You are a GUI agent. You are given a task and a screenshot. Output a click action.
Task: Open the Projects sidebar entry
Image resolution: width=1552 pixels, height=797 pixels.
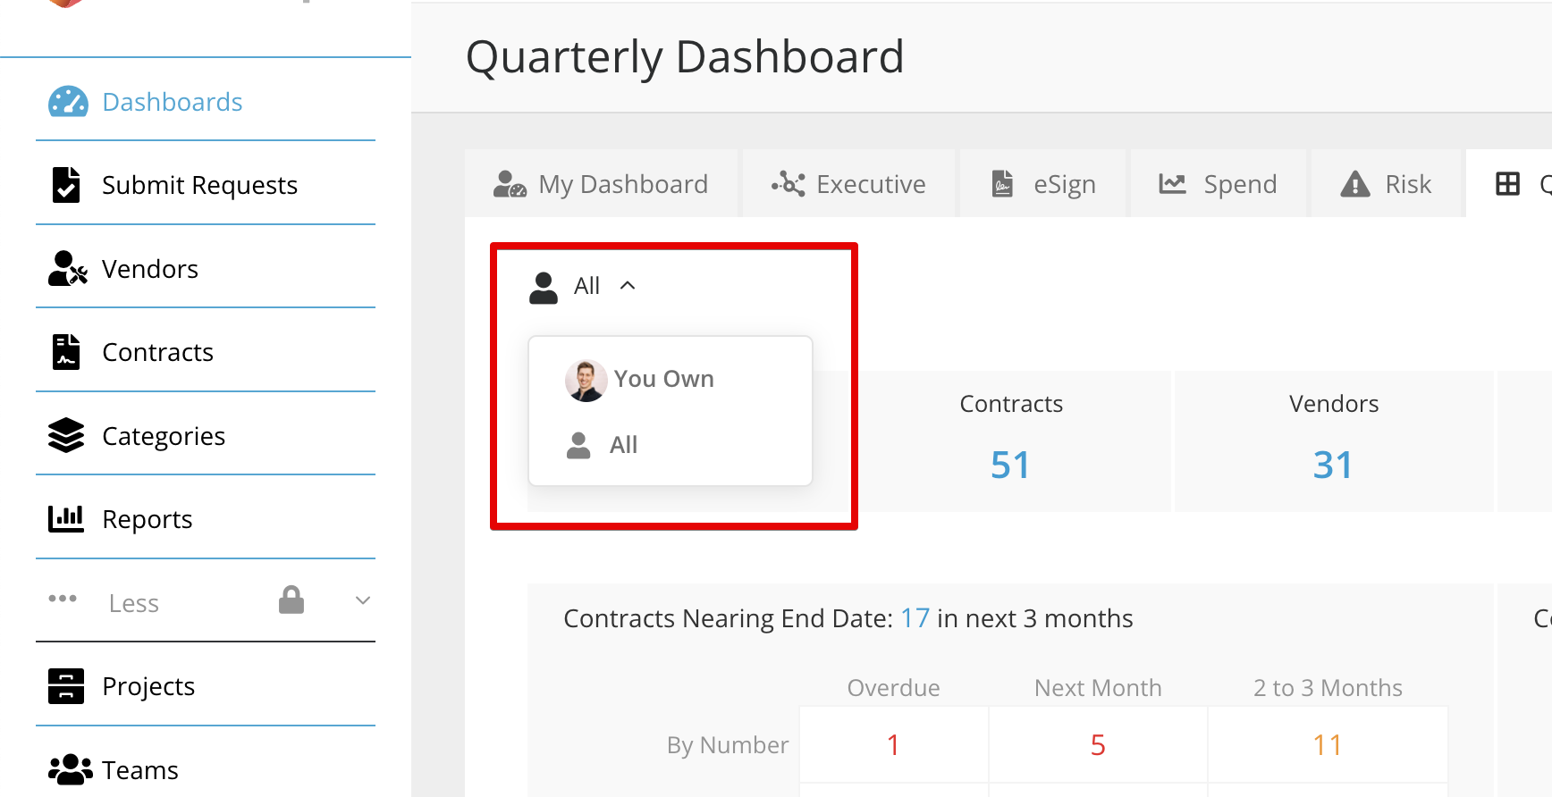(x=148, y=685)
